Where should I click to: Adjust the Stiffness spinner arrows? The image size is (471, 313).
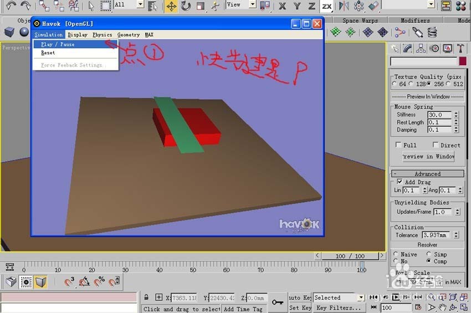point(456,115)
